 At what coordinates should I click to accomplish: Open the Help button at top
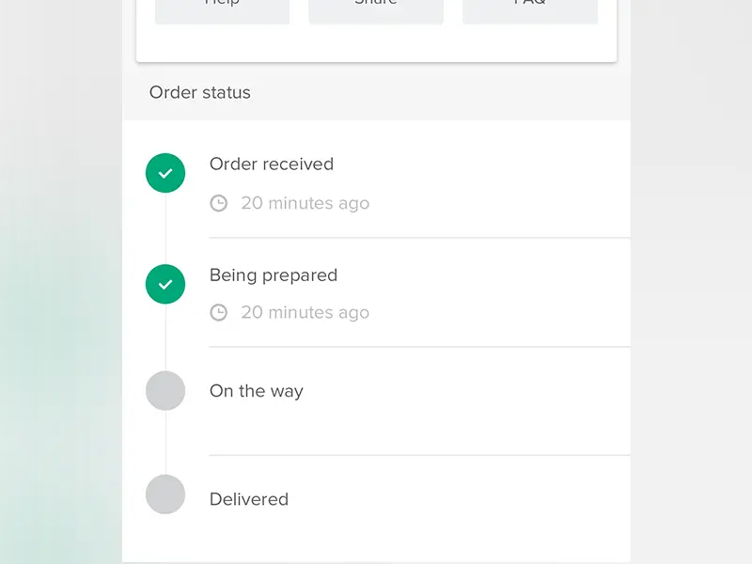tap(223, 9)
